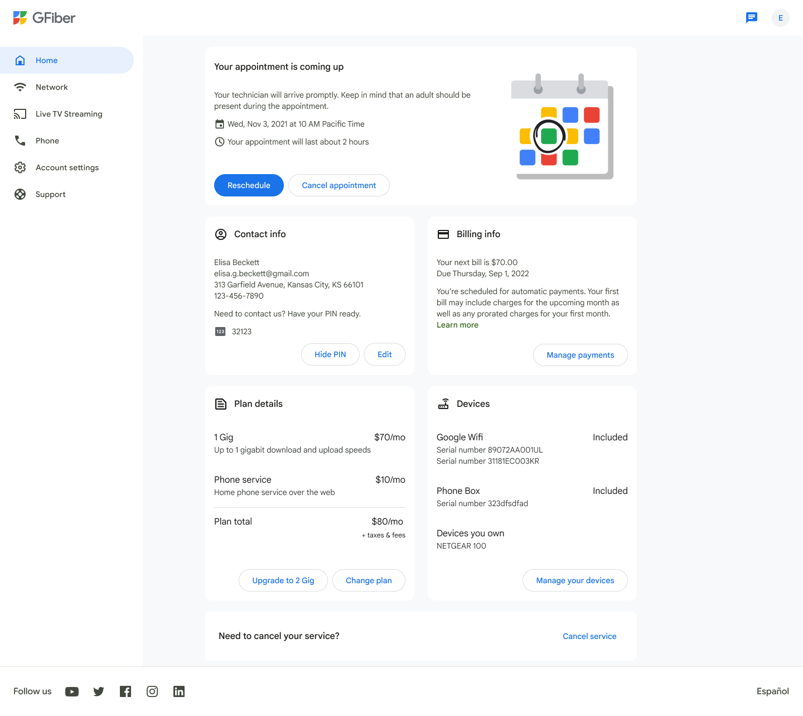Click the calendar illustration in appointment card

[x=562, y=126]
